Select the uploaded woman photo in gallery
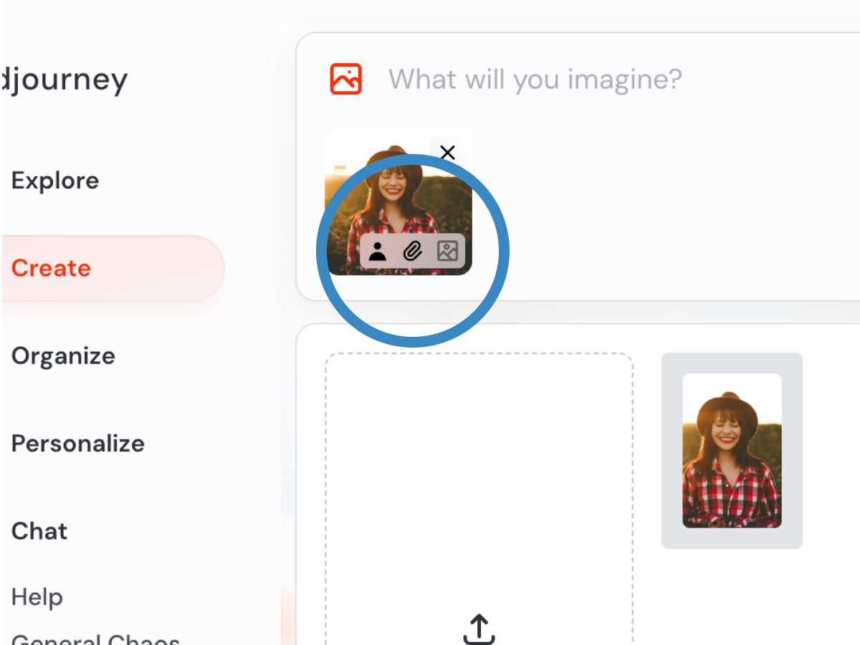Screen dimensions: 860x645 tap(732, 451)
